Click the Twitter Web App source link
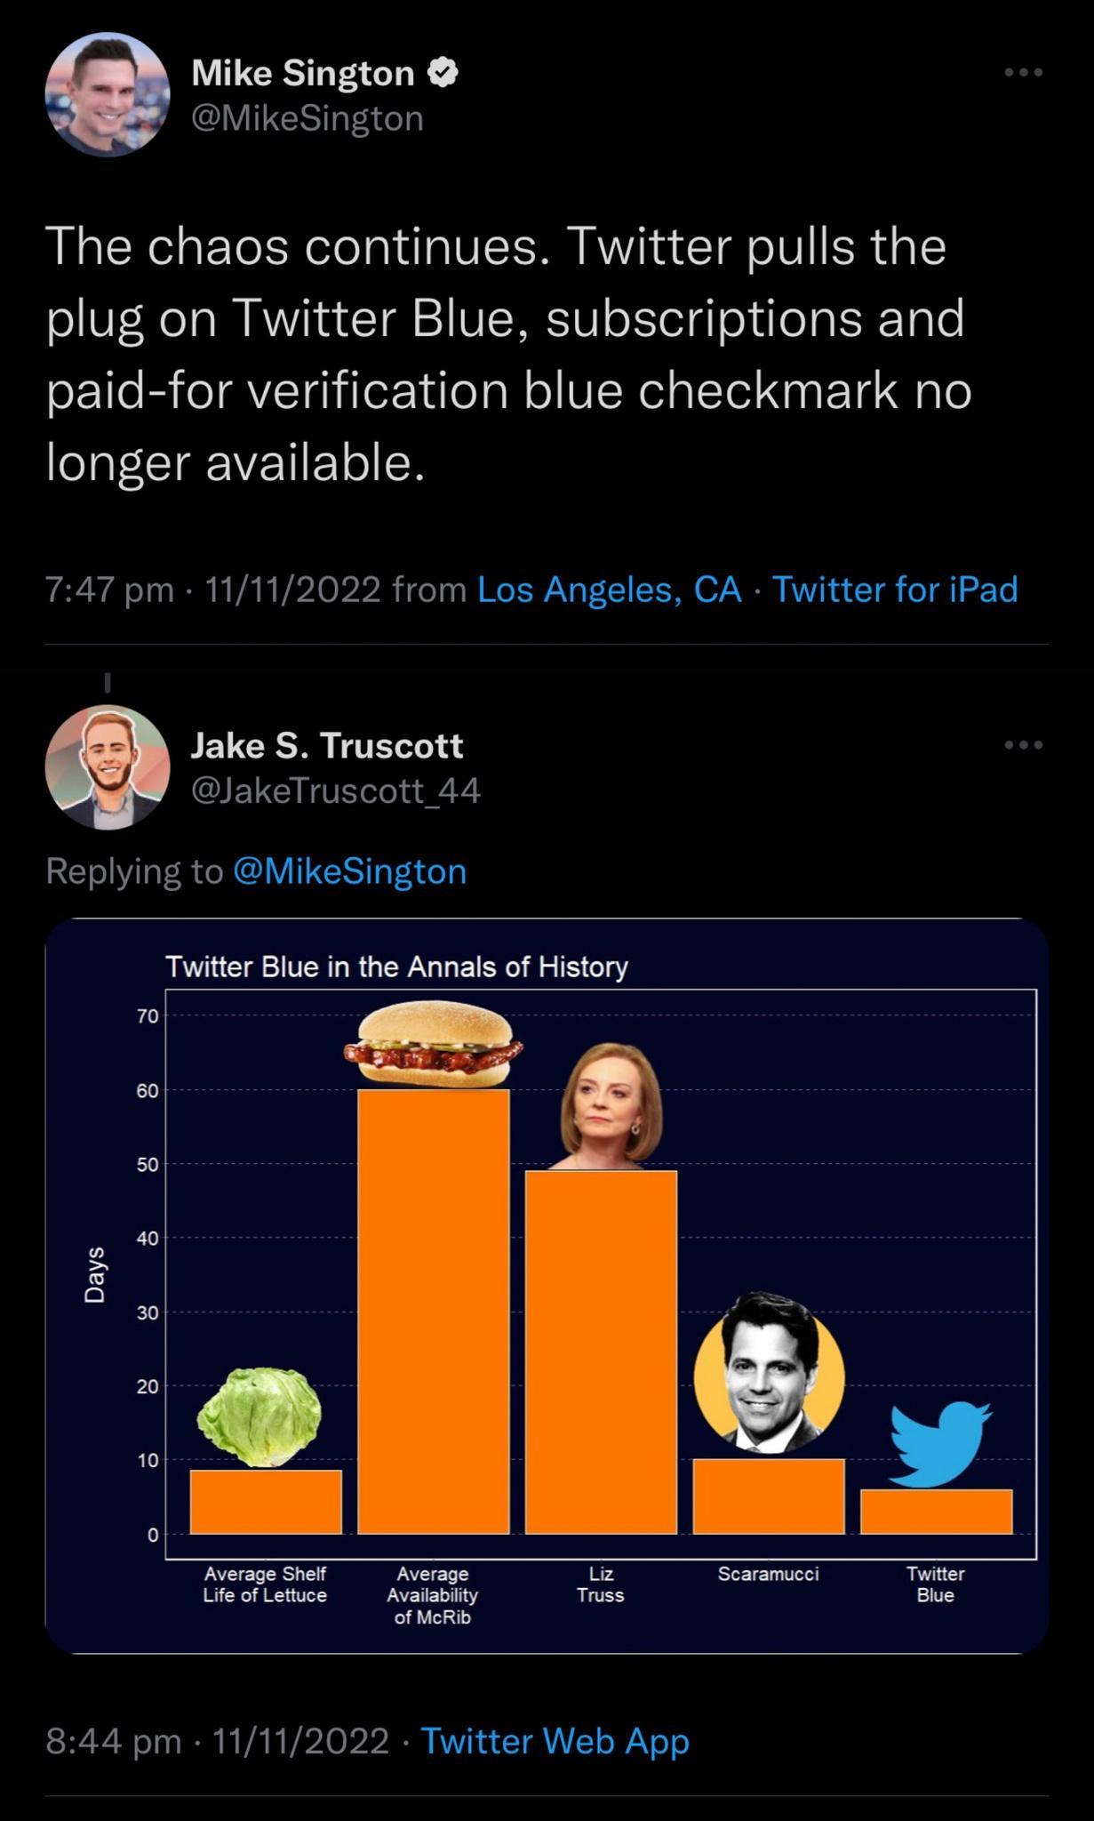The image size is (1094, 1821). click(x=555, y=1741)
